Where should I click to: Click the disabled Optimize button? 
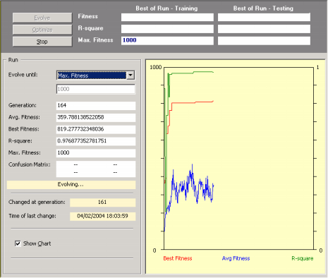click(42, 30)
